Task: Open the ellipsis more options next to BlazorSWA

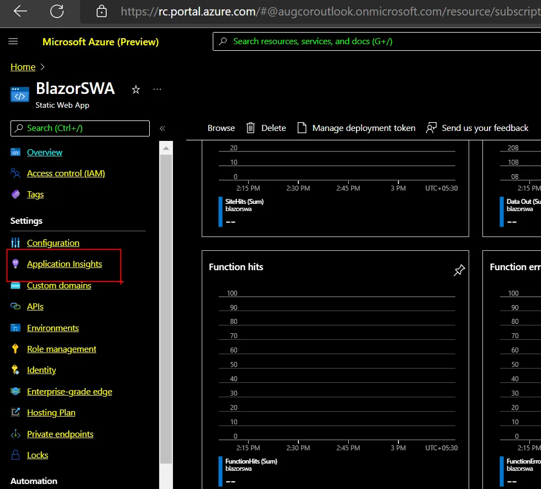Action: pyautogui.click(x=157, y=89)
